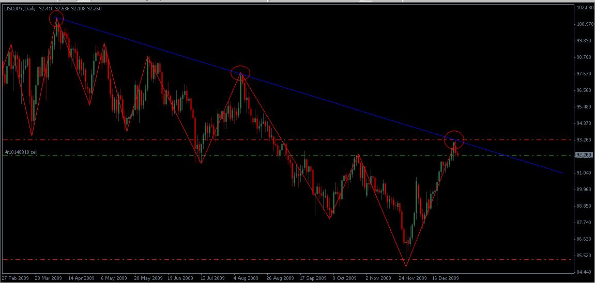Click the zigzag peak in late October 2009

(357, 154)
